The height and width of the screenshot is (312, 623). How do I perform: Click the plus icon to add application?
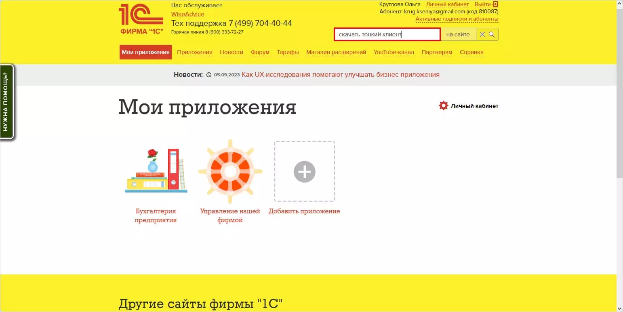(x=305, y=172)
